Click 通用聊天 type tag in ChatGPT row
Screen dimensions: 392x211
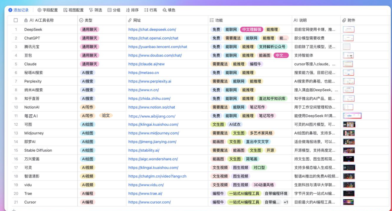coord(89,38)
